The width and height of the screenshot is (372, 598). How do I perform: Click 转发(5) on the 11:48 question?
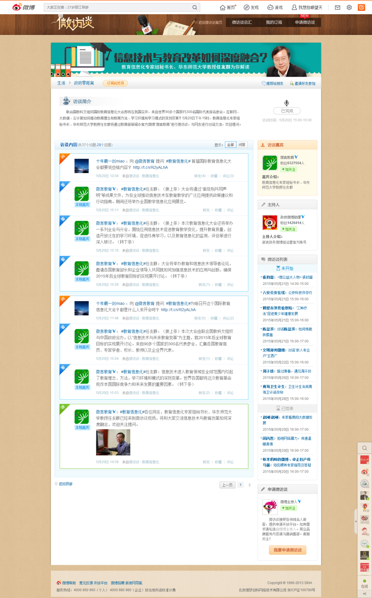[x=200, y=318]
